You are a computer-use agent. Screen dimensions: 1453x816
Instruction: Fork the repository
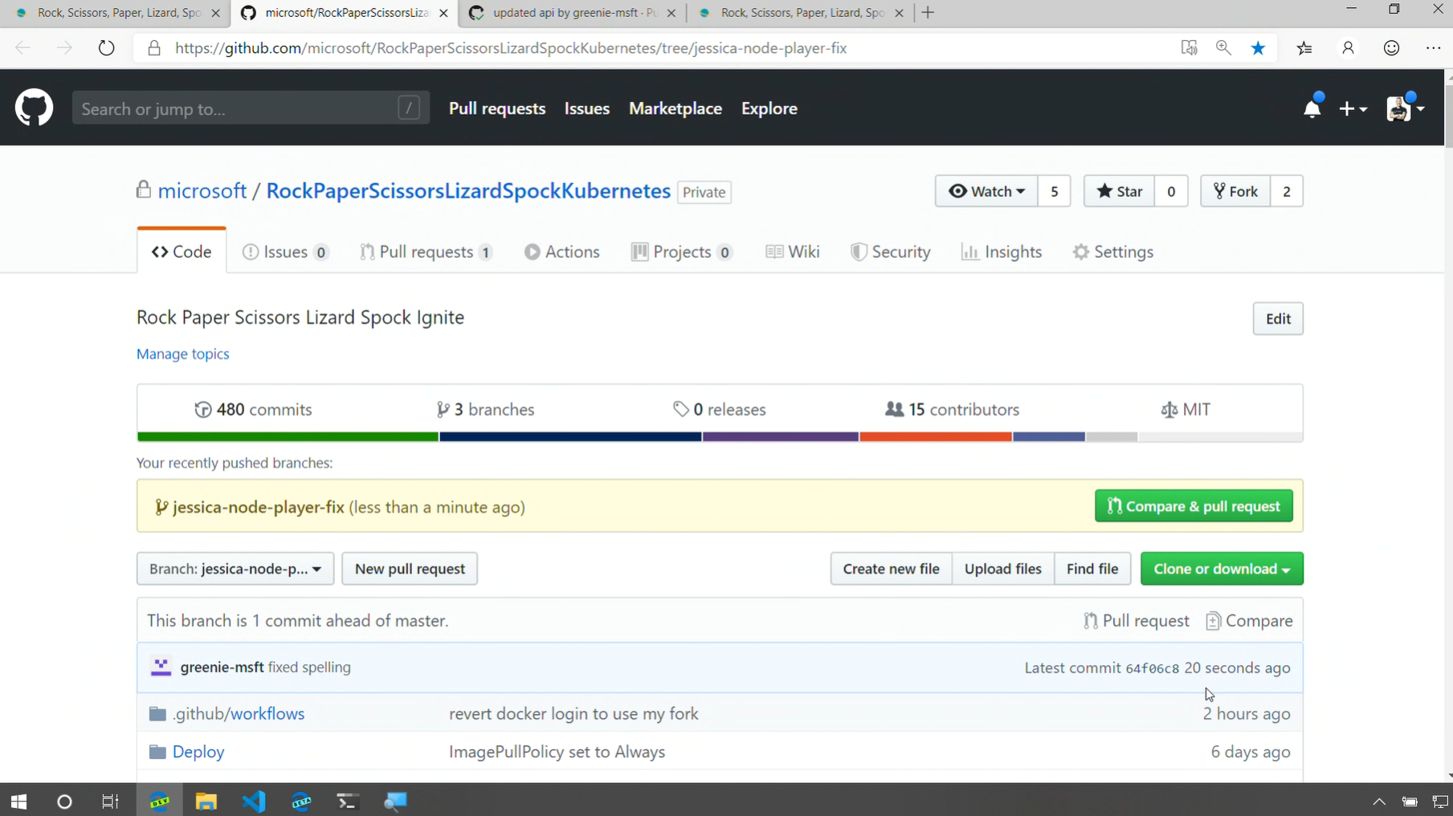pos(1236,191)
